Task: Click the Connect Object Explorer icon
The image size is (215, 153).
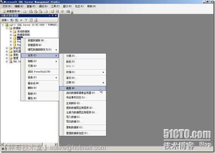Action: [x=12, y=20]
